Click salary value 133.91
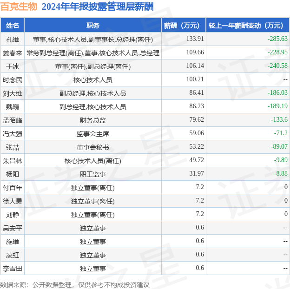Viewport: 290px width, 289px height. [195, 39]
